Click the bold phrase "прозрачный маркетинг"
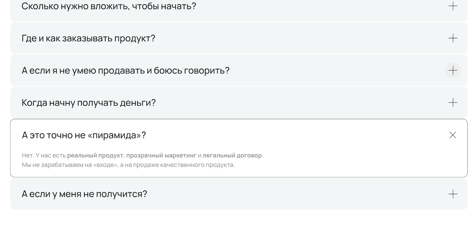The width and height of the screenshot is (475, 229). (x=161, y=155)
